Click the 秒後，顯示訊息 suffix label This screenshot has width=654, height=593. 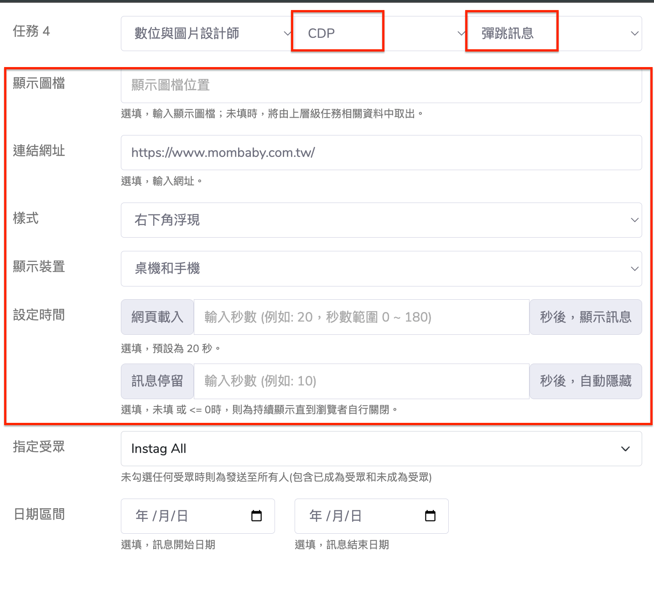tap(586, 317)
